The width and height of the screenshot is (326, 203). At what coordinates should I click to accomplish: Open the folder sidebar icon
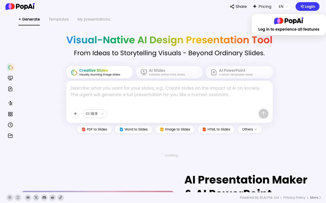click(x=10, y=136)
